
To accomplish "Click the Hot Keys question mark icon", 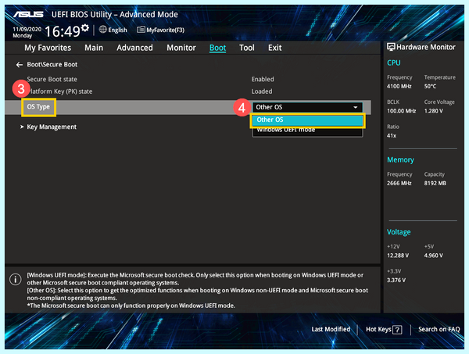I will coord(397,330).
